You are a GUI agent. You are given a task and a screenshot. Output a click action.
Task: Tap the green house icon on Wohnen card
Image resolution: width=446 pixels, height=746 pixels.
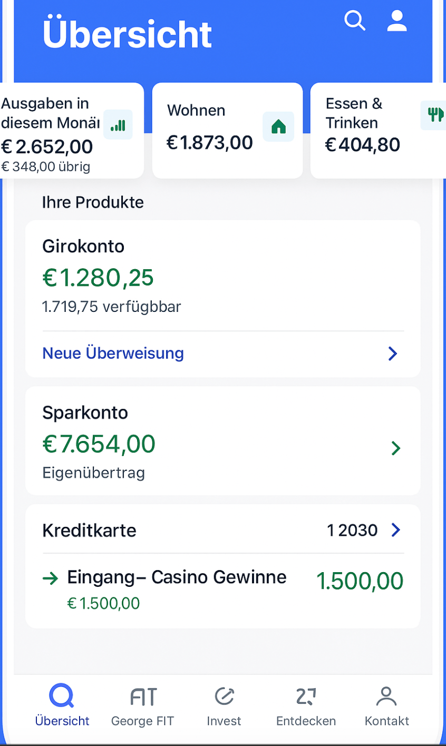(x=278, y=126)
